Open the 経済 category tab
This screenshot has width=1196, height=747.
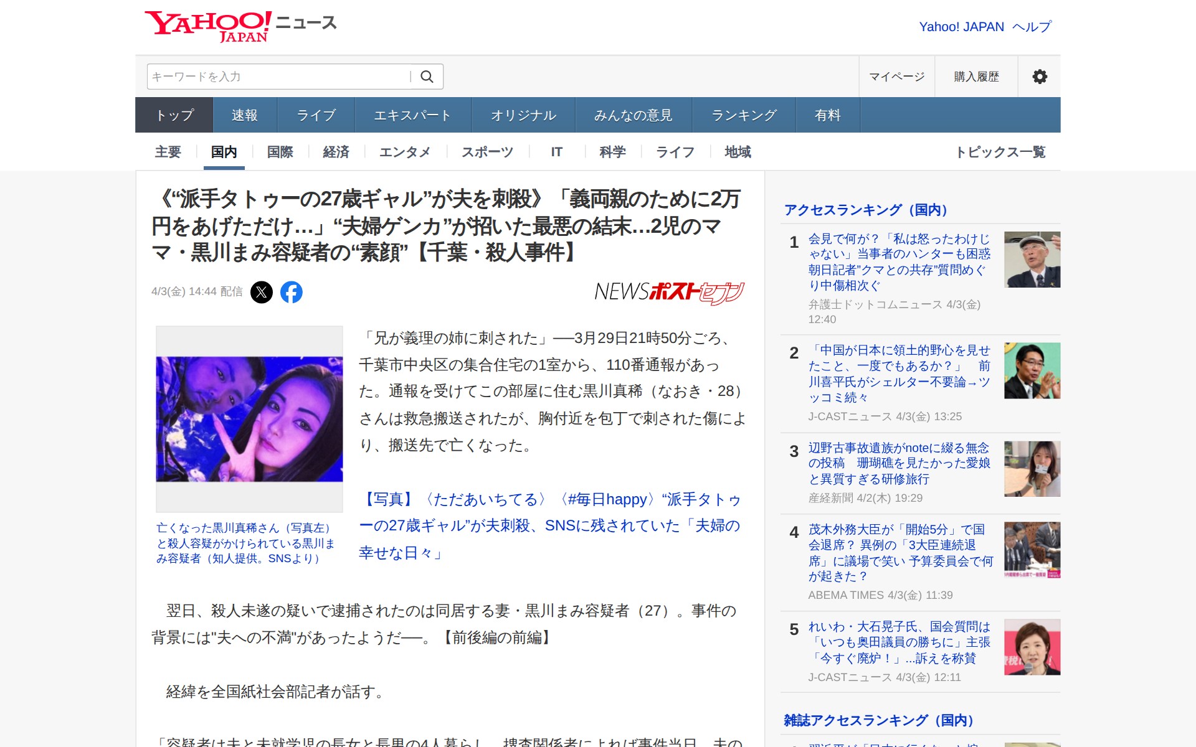[336, 152]
